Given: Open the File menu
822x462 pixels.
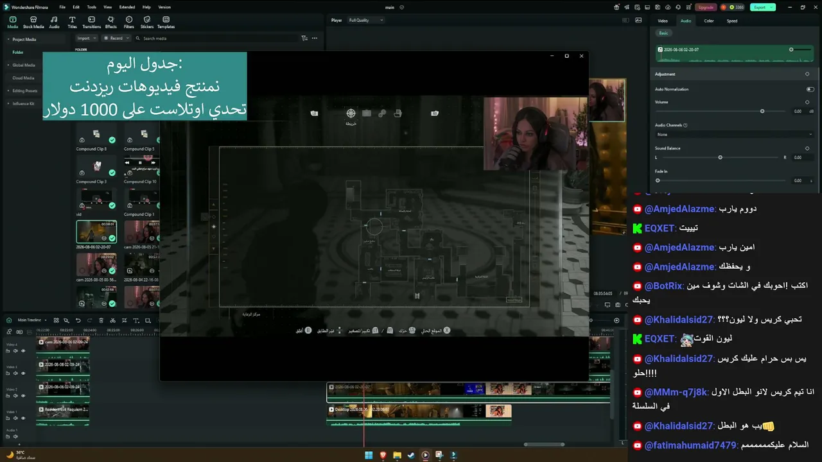Looking at the screenshot, I should pyautogui.click(x=62, y=7).
